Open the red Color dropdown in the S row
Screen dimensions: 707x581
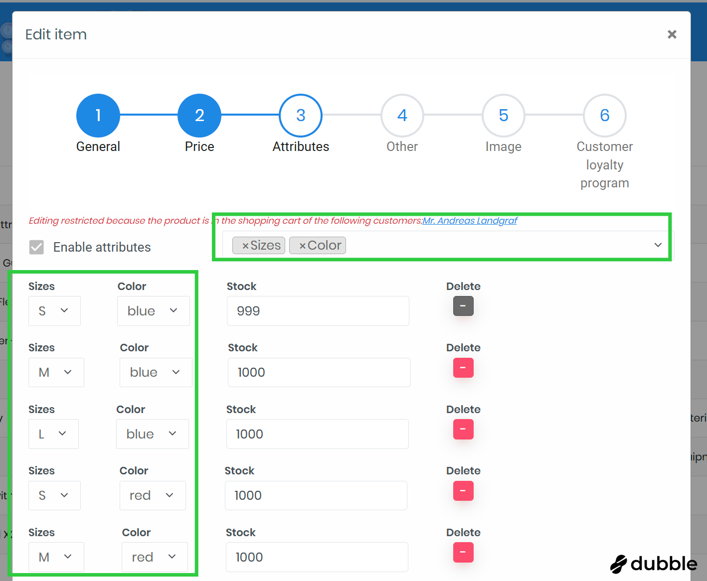tap(152, 495)
